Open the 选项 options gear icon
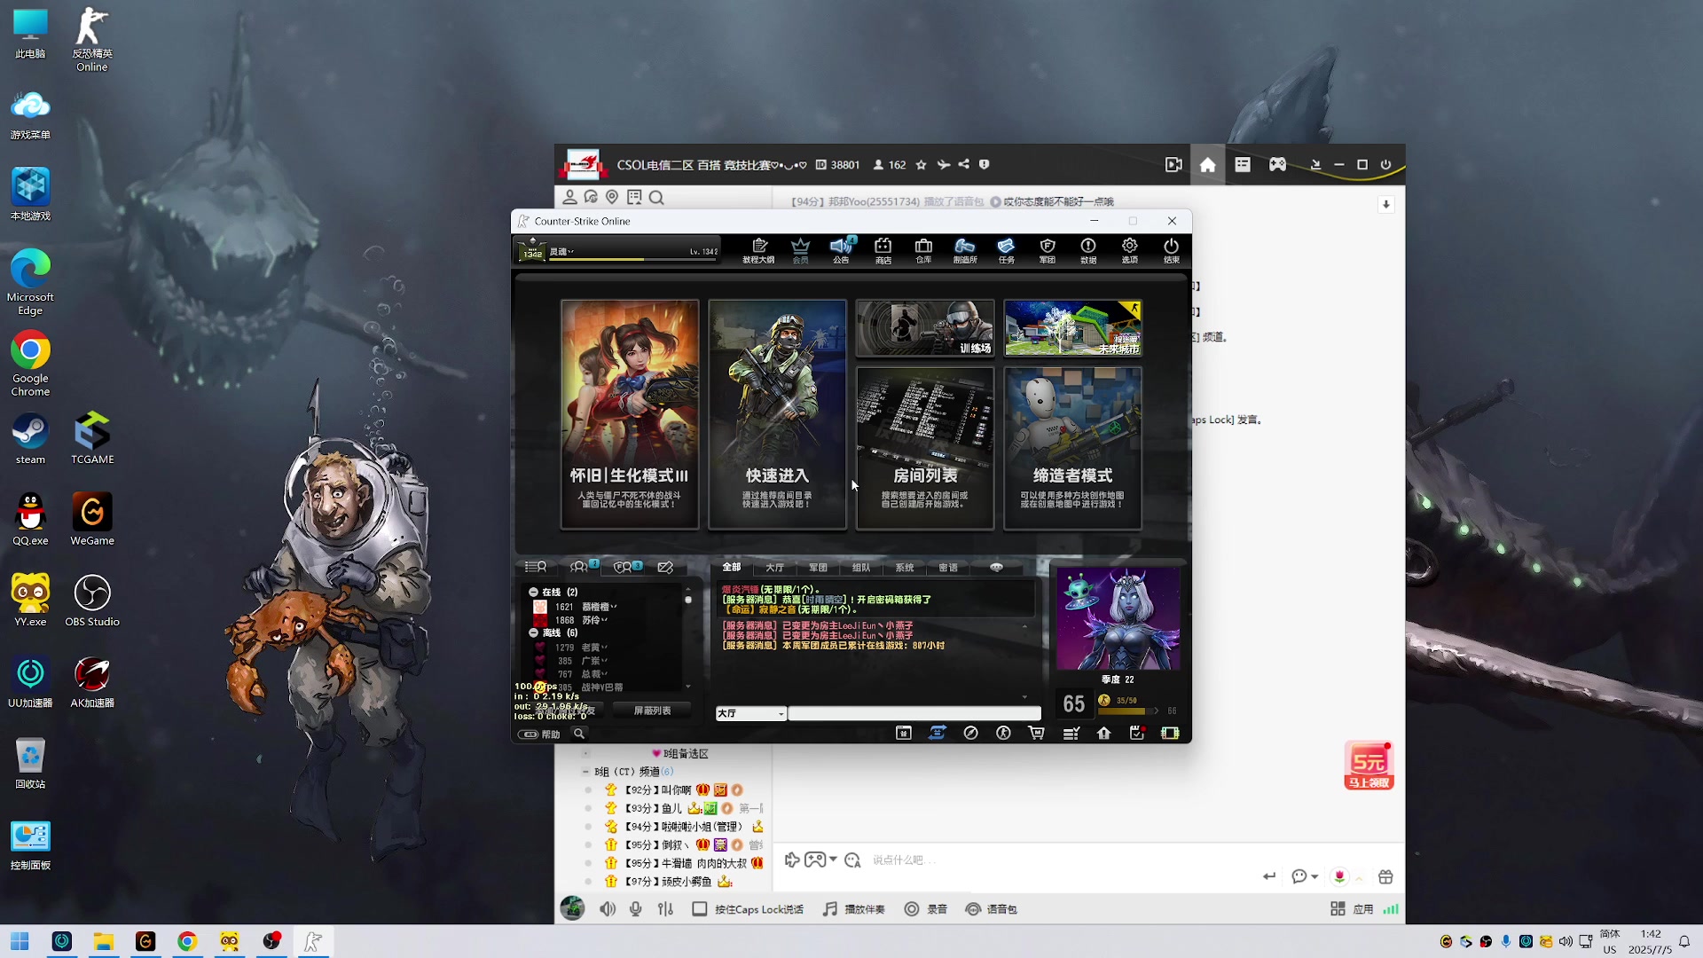Viewport: 1703px width, 958px height. click(x=1129, y=250)
